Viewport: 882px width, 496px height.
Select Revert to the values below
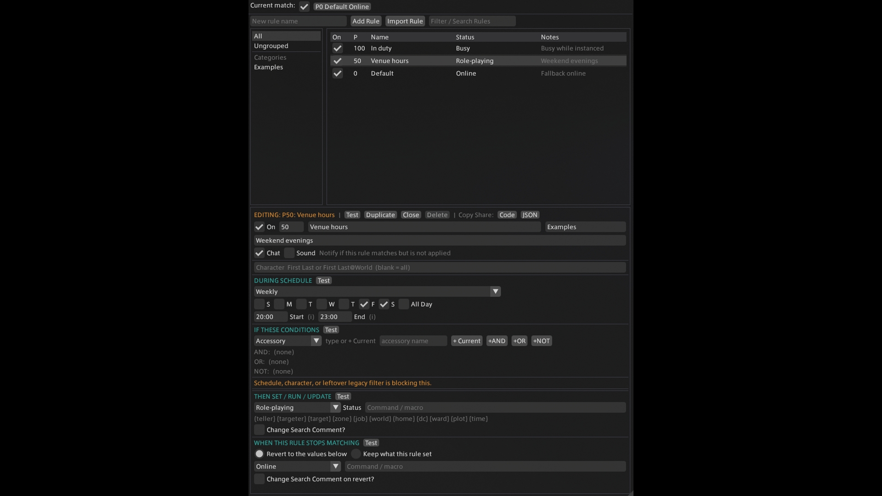(260, 454)
